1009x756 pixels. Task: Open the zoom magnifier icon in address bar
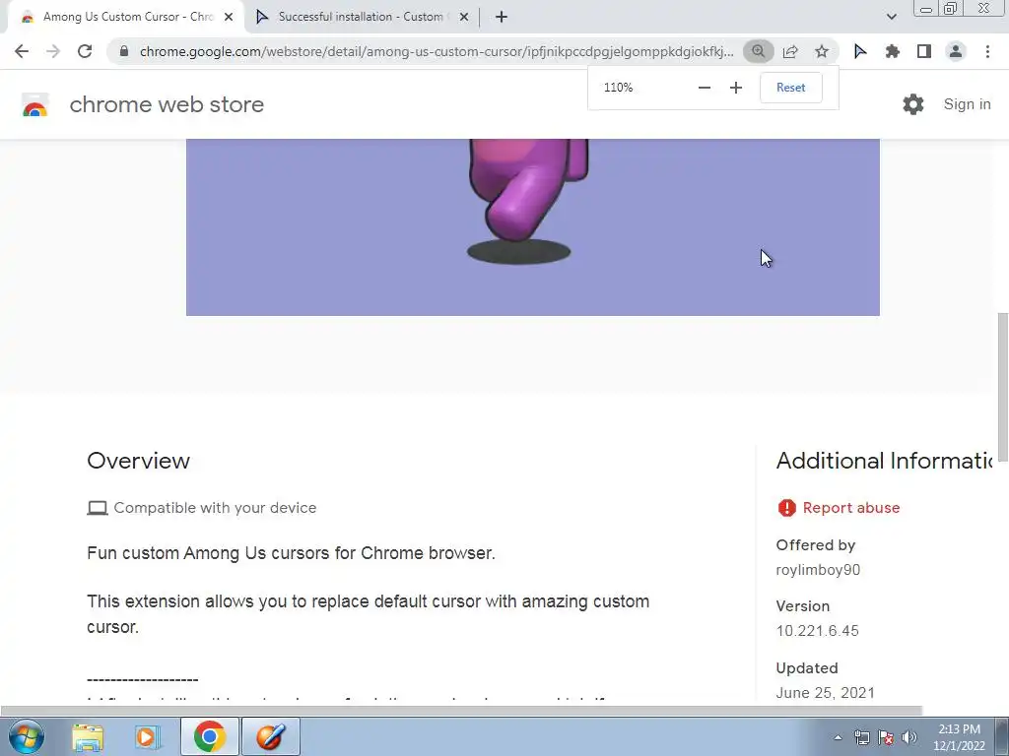click(x=758, y=51)
